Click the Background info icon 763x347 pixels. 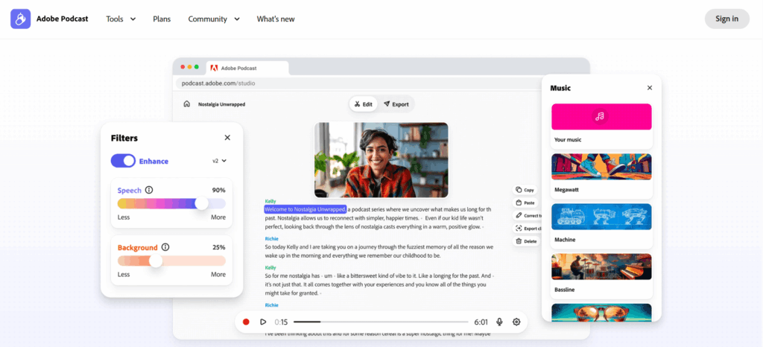(x=165, y=247)
